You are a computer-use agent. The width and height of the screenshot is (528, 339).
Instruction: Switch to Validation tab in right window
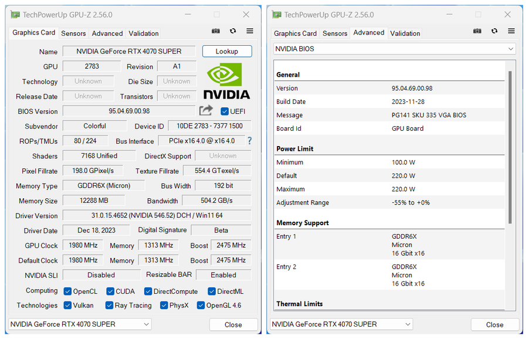pyautogui.click(x=405, y=33)
